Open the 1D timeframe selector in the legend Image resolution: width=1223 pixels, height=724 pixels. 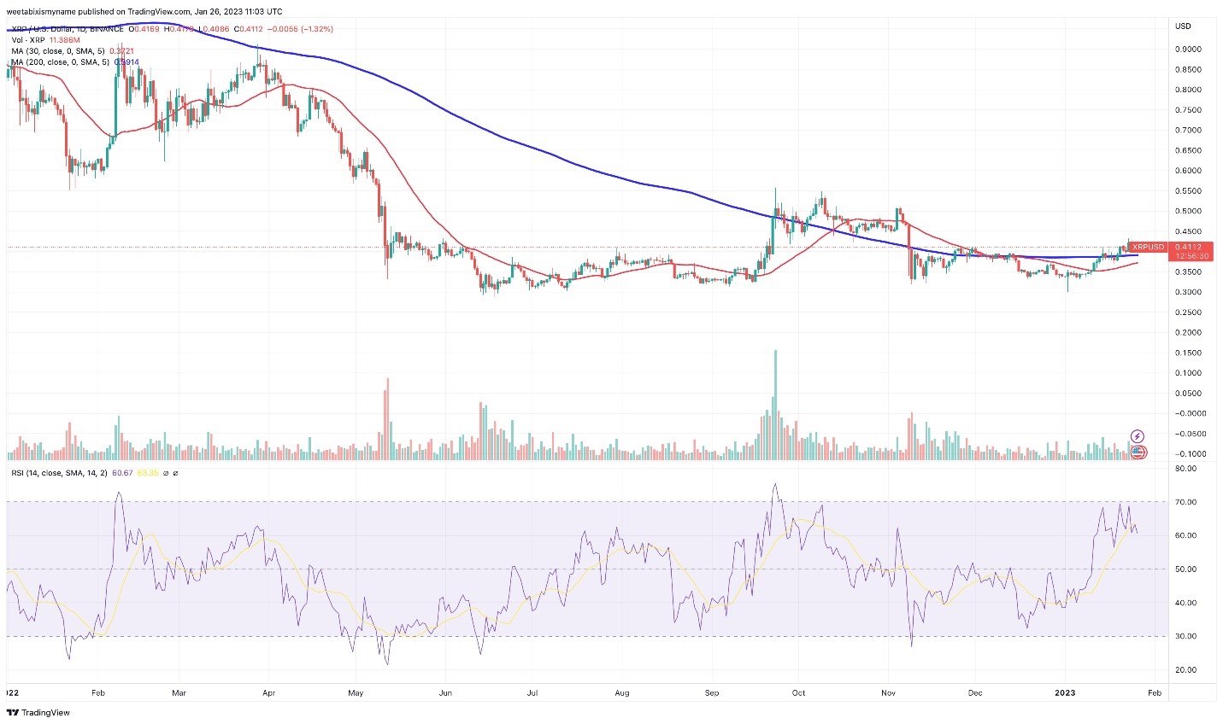pyautogui.click(x=81, y=27)
